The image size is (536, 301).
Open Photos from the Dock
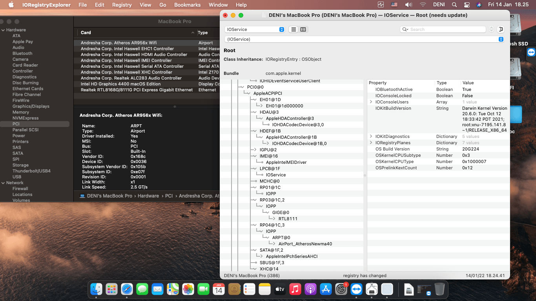click(188, 289)
